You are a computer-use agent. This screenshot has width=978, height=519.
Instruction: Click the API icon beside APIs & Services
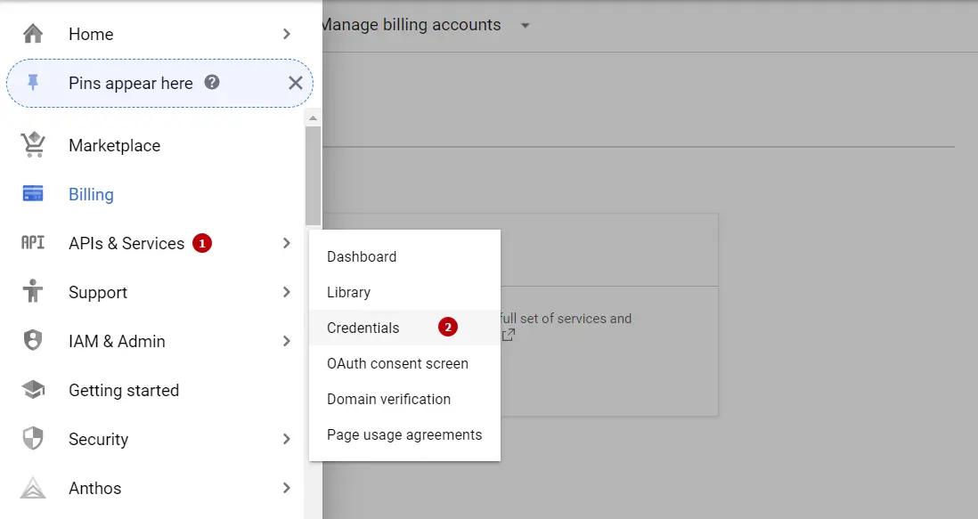(x=33, y=243)
